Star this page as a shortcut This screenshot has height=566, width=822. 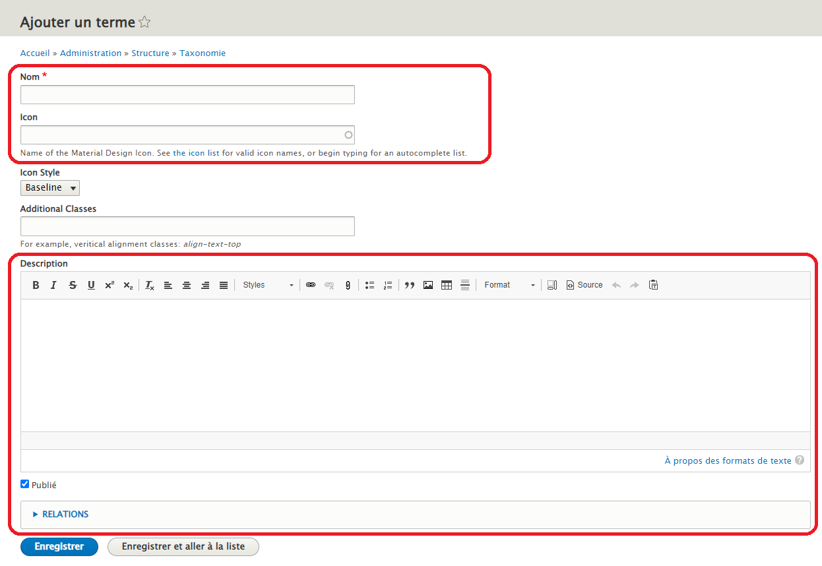[144, 22]
